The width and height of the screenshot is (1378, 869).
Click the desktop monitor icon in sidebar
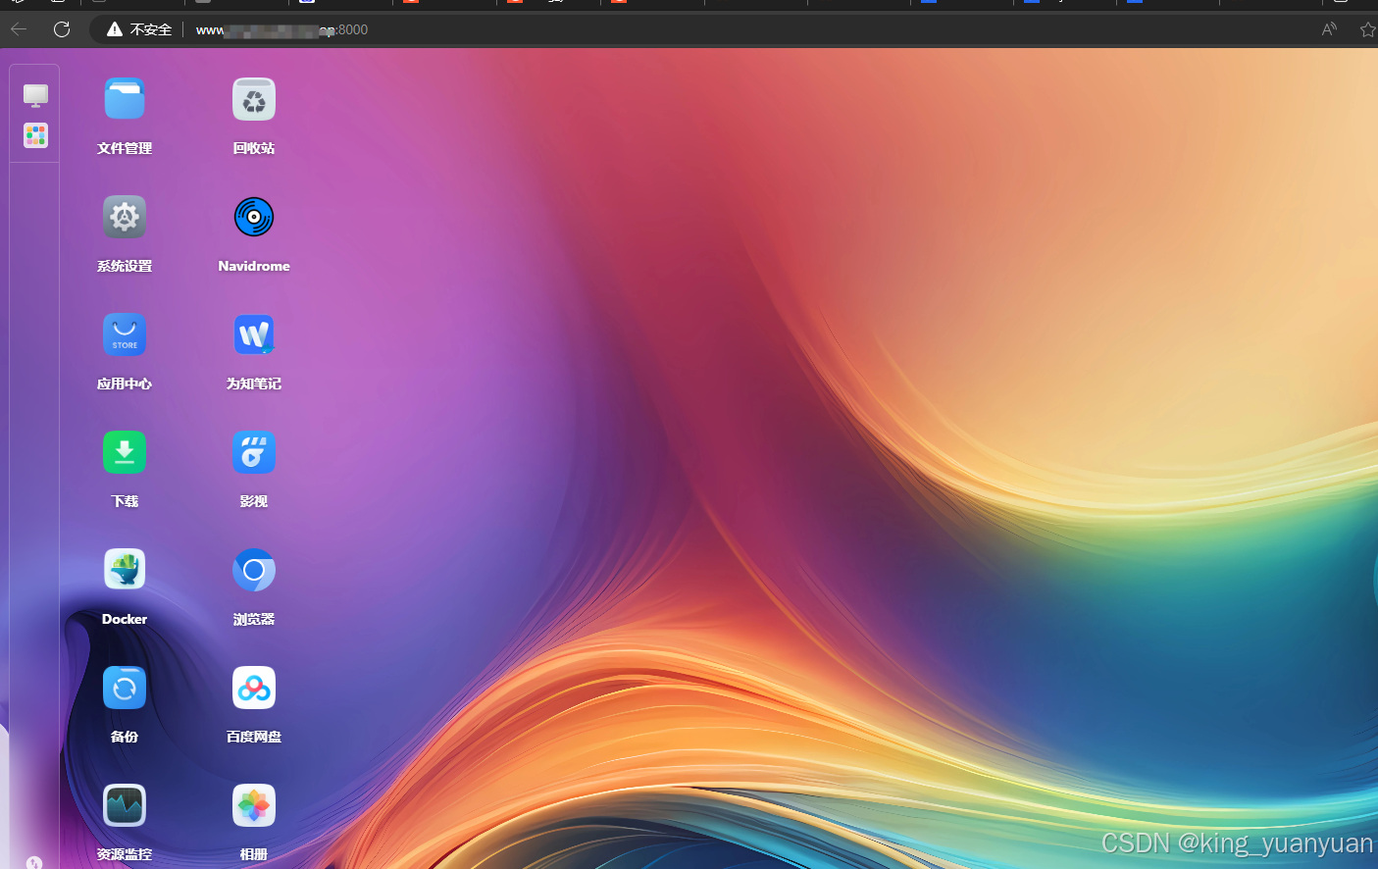coord(35,95)
